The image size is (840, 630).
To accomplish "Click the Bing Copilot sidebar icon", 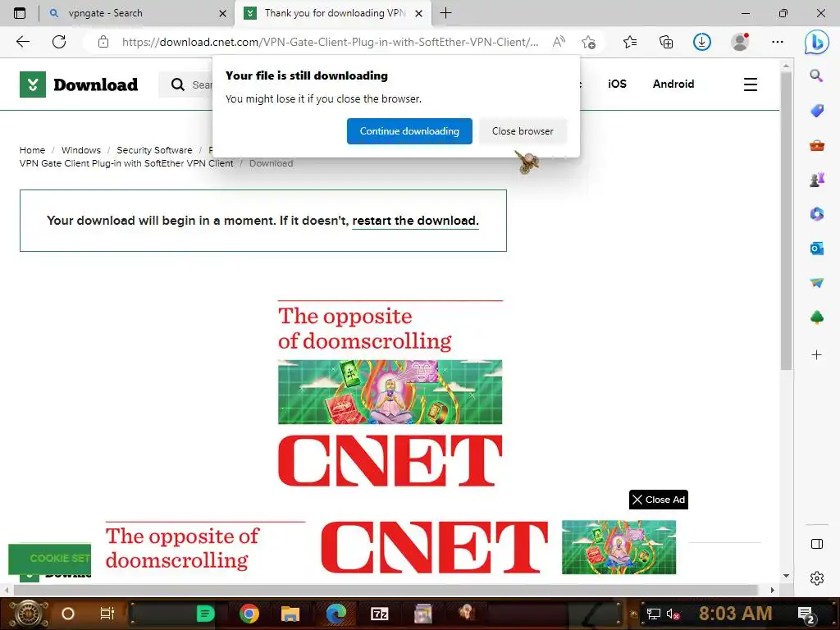I will pos(816,42).
